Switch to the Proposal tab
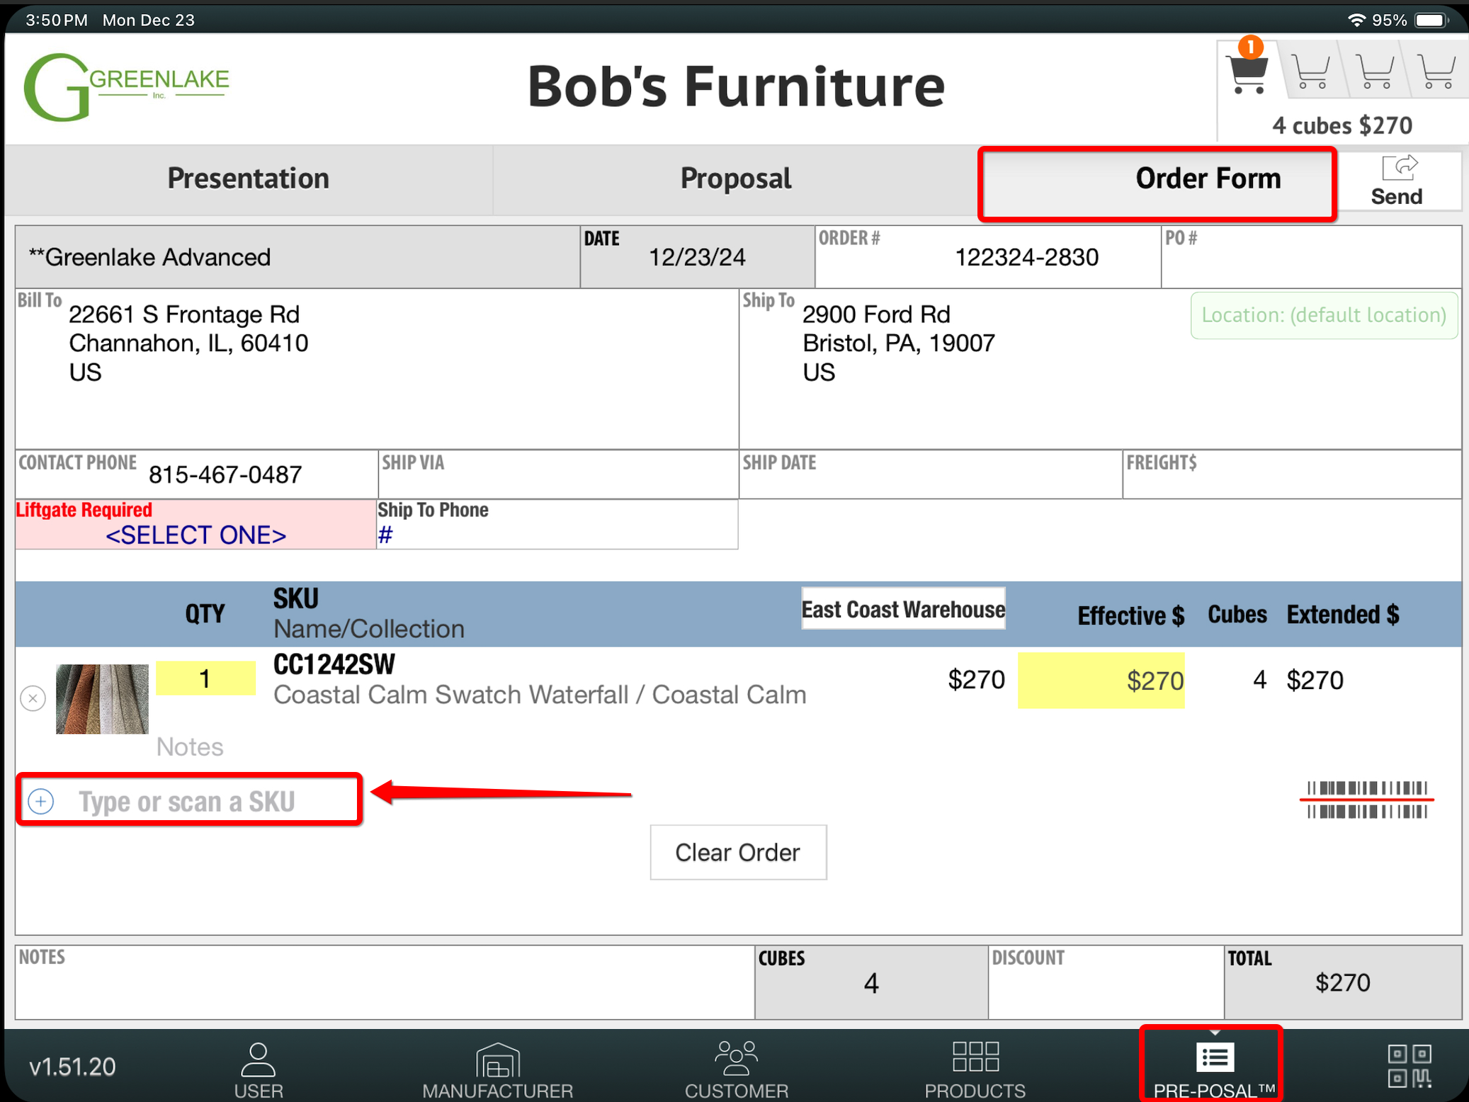This screenshot has width=1469, height=1102. point(735,179)
